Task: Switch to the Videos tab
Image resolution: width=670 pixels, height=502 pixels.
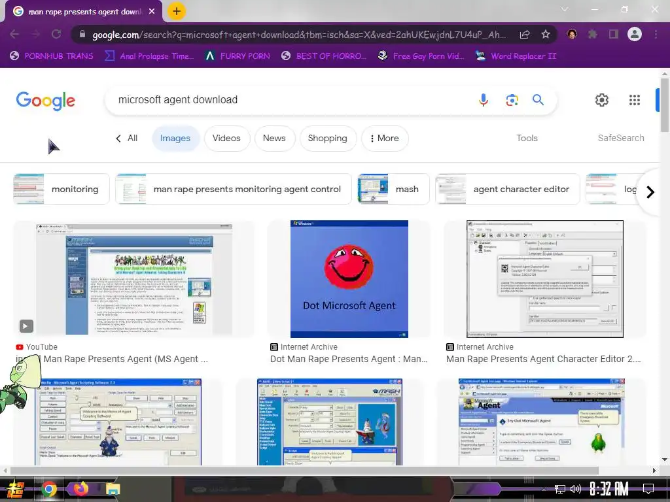Action: point(226,139)
